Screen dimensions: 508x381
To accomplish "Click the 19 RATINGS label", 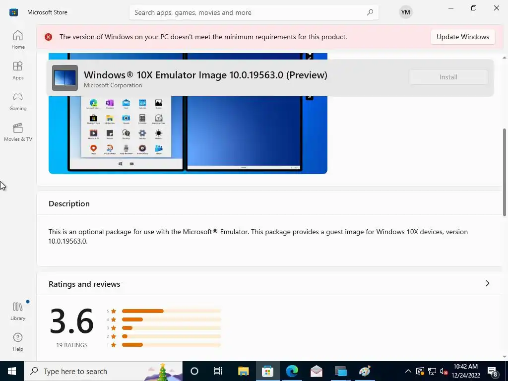I will point(71,345).
